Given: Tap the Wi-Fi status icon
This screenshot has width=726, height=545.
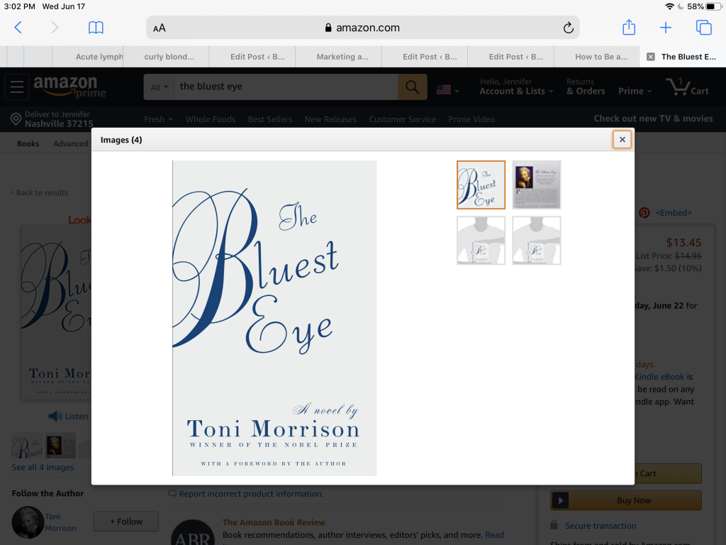Looking at the screenshot, I should coord(669,6).
